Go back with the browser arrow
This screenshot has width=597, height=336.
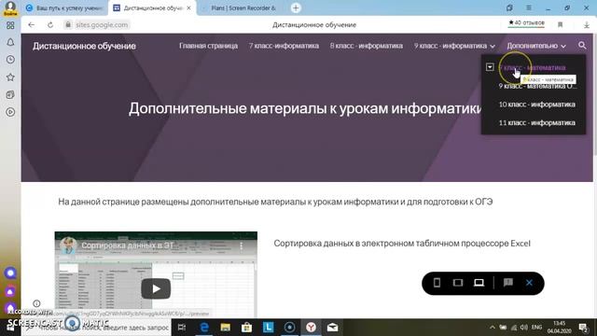click(x=31, y=25)
